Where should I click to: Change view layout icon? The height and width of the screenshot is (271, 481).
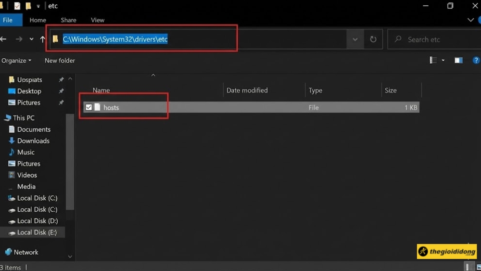tap(433, 60)
